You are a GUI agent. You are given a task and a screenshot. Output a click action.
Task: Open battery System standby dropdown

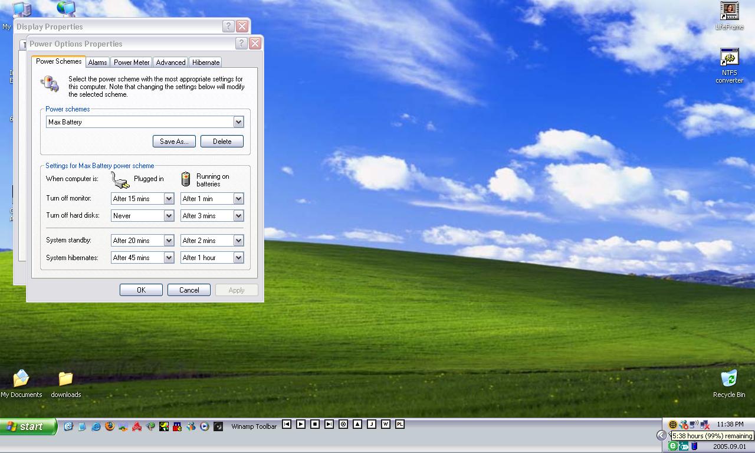238,241
